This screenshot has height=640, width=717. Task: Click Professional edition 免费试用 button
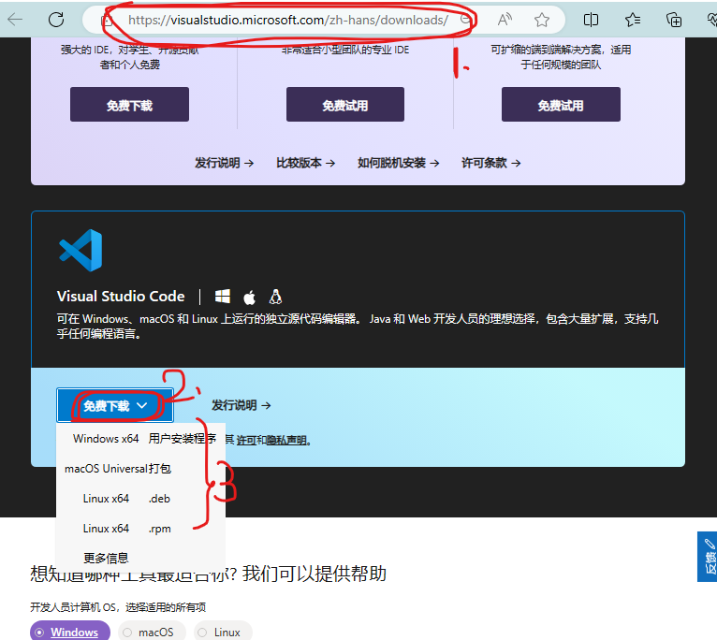pyautogui.click(x=345, y=104)
